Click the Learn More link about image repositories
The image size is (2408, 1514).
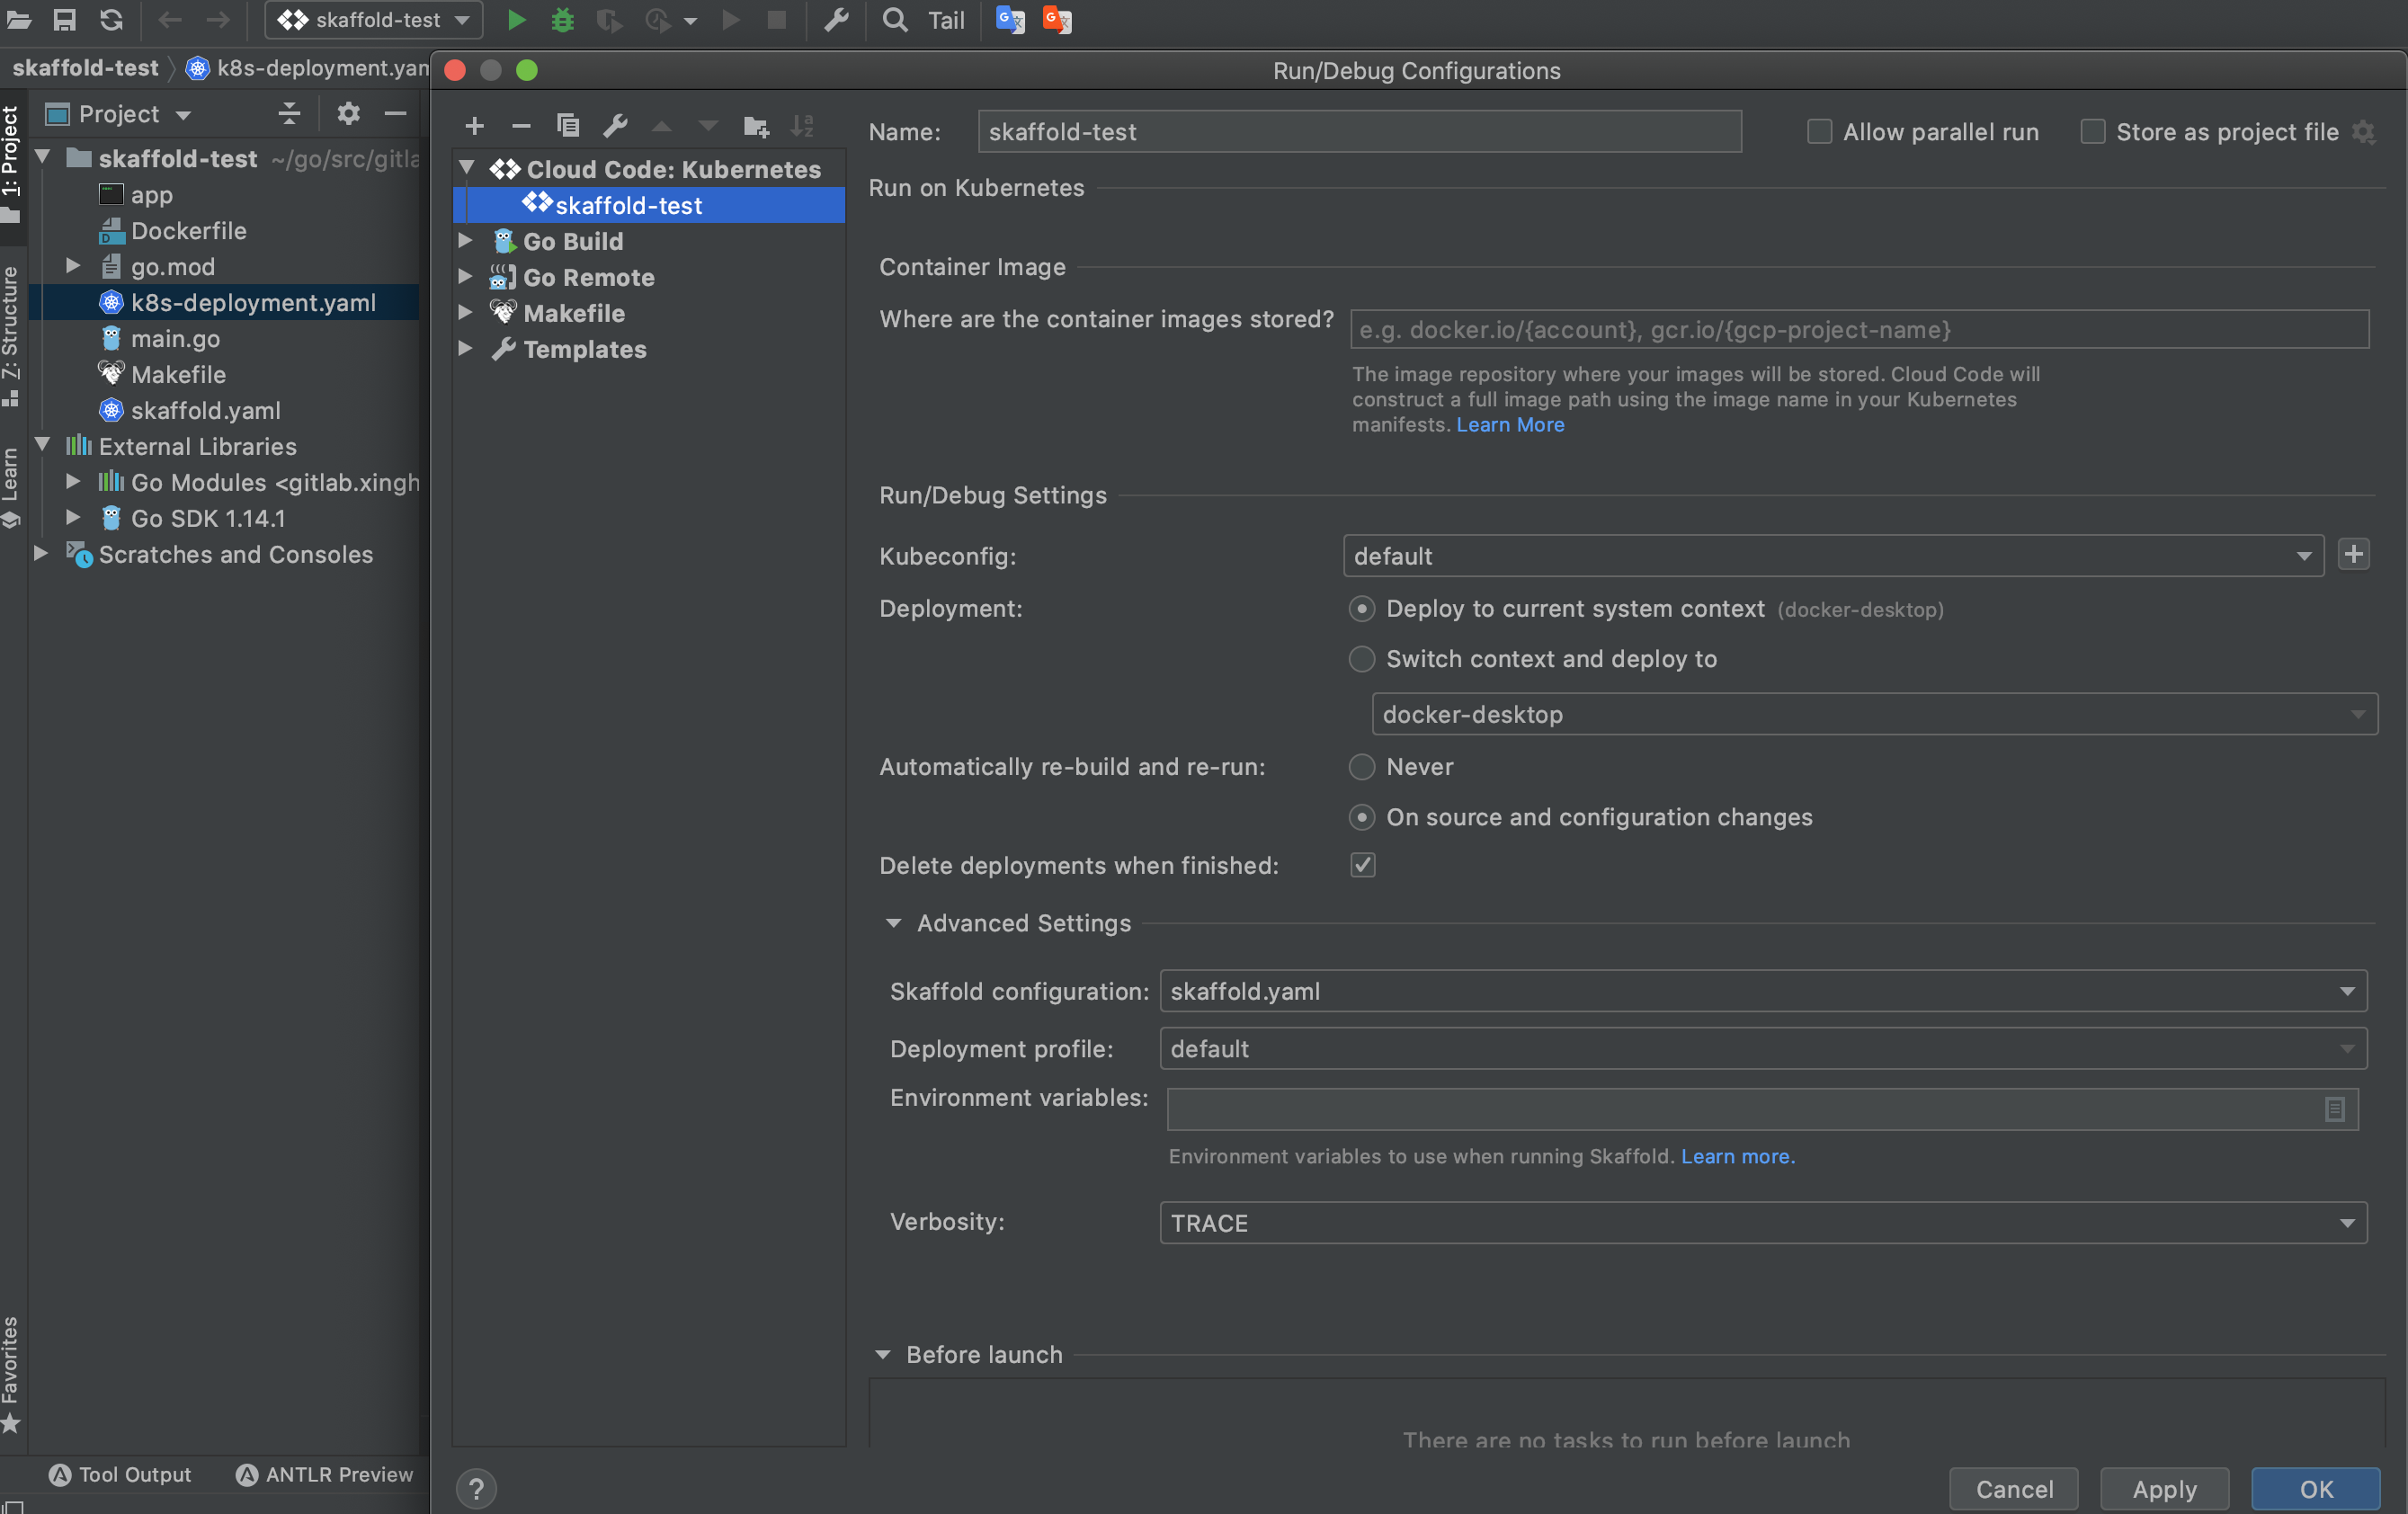tap(1509, 424)
